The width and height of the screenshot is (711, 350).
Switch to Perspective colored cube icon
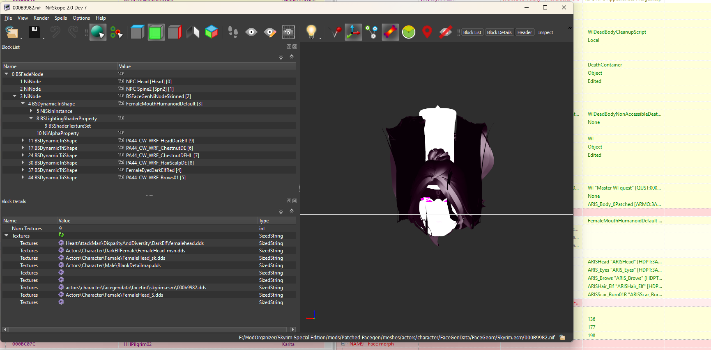pos(211,32)
